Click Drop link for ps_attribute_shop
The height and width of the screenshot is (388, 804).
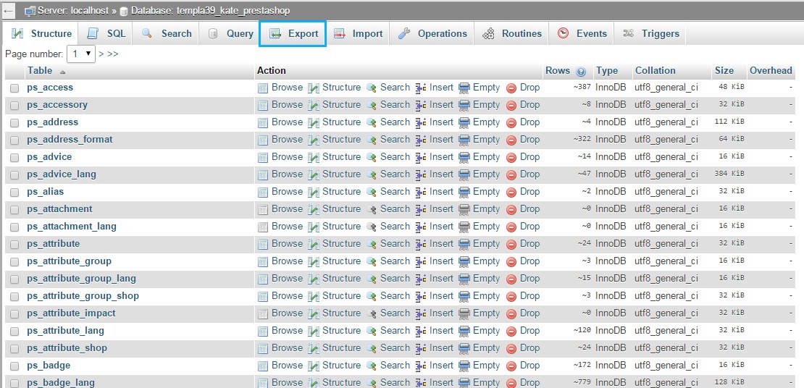(x=529, y=347)
